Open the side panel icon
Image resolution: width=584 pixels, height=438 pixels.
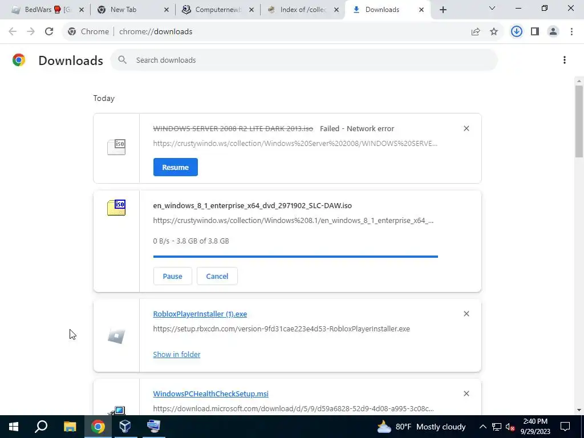coord(535,32)
